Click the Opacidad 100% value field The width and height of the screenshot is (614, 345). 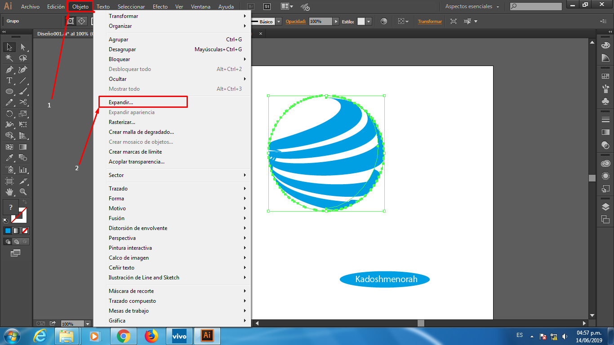(320, 22)
